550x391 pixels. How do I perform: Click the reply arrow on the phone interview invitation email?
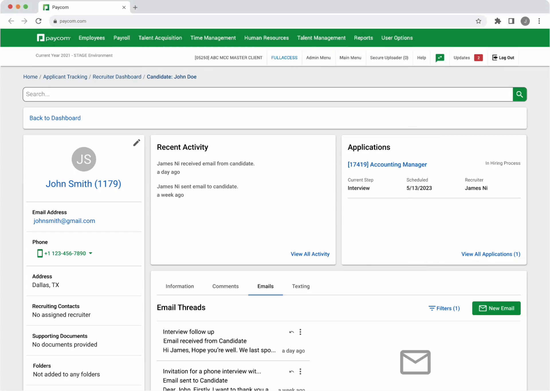291,372
